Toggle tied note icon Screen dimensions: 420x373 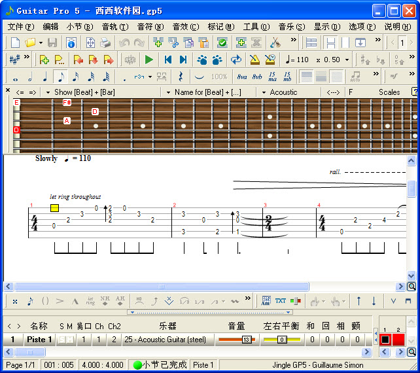(199, 77)
